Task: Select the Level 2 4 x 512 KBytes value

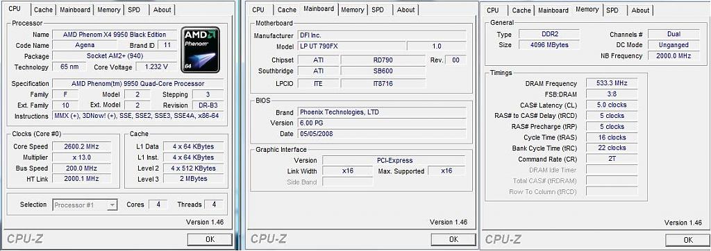Action: [194, 168]
